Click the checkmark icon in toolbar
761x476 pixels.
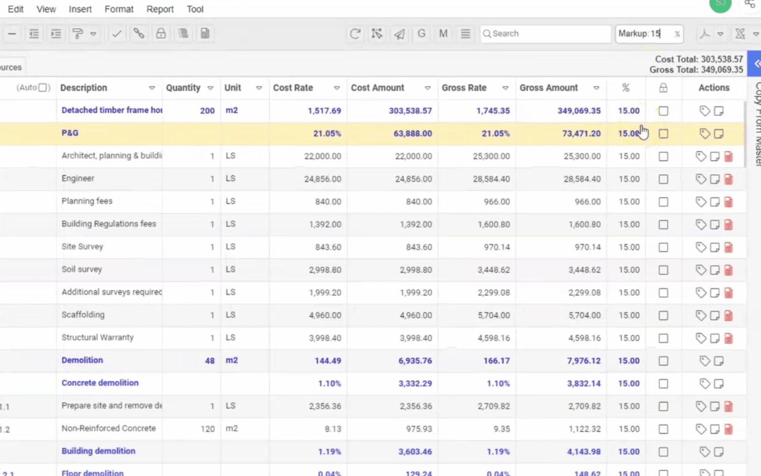point(117,34)
